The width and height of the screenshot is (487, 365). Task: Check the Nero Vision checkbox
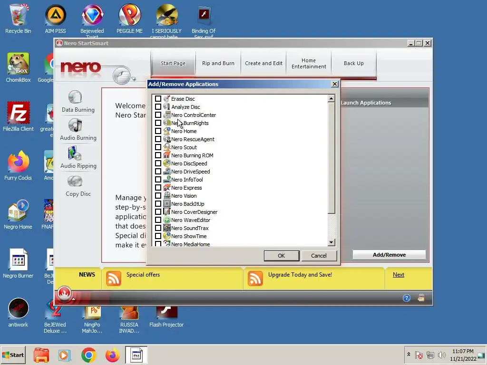[x=158, y=195]
